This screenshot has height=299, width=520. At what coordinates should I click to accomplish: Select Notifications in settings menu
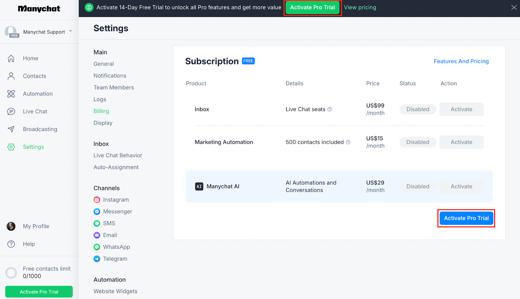pyautogui.click(x=110, y=76)
